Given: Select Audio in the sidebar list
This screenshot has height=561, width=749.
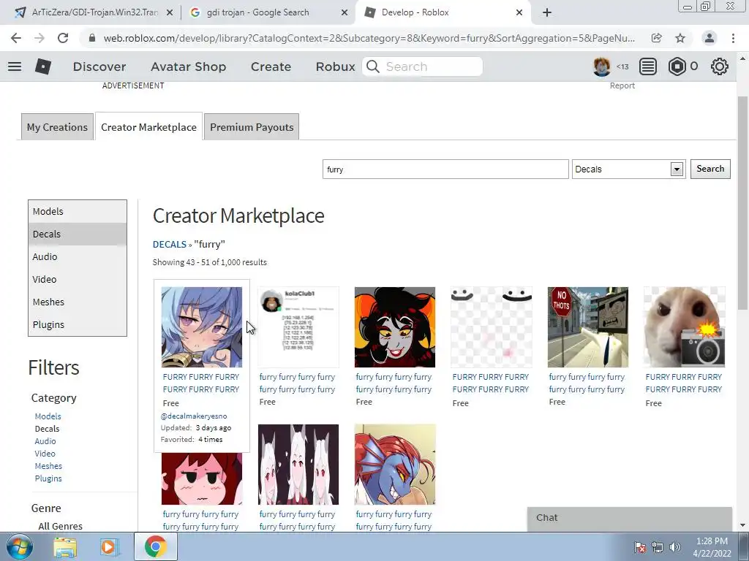Looking at the screenshot, I should click(x=78, y=256).
